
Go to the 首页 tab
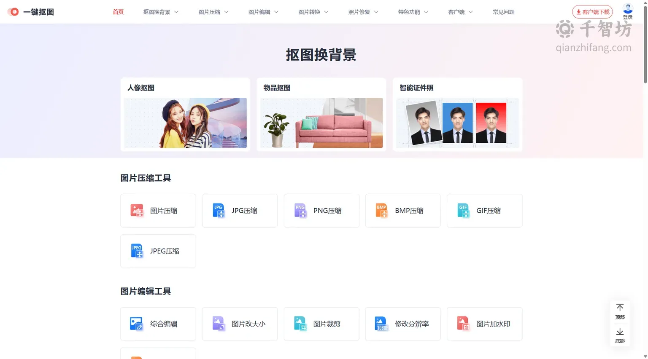[x=118, y=12]
